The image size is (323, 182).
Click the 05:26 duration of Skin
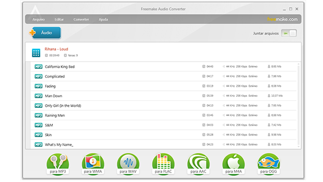point(210,135)
